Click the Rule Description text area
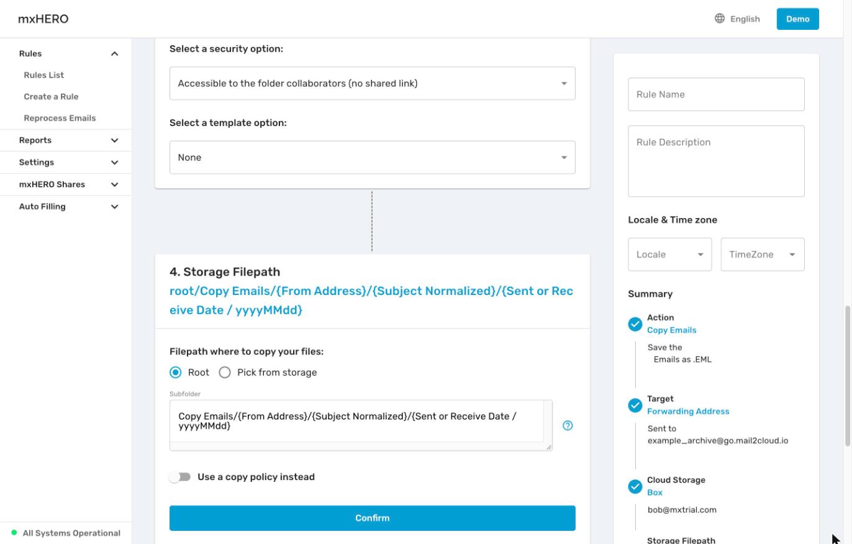 [x=716, y=161]
